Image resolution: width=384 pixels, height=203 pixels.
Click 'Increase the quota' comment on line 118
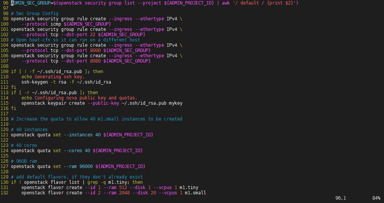pos(96,119)
